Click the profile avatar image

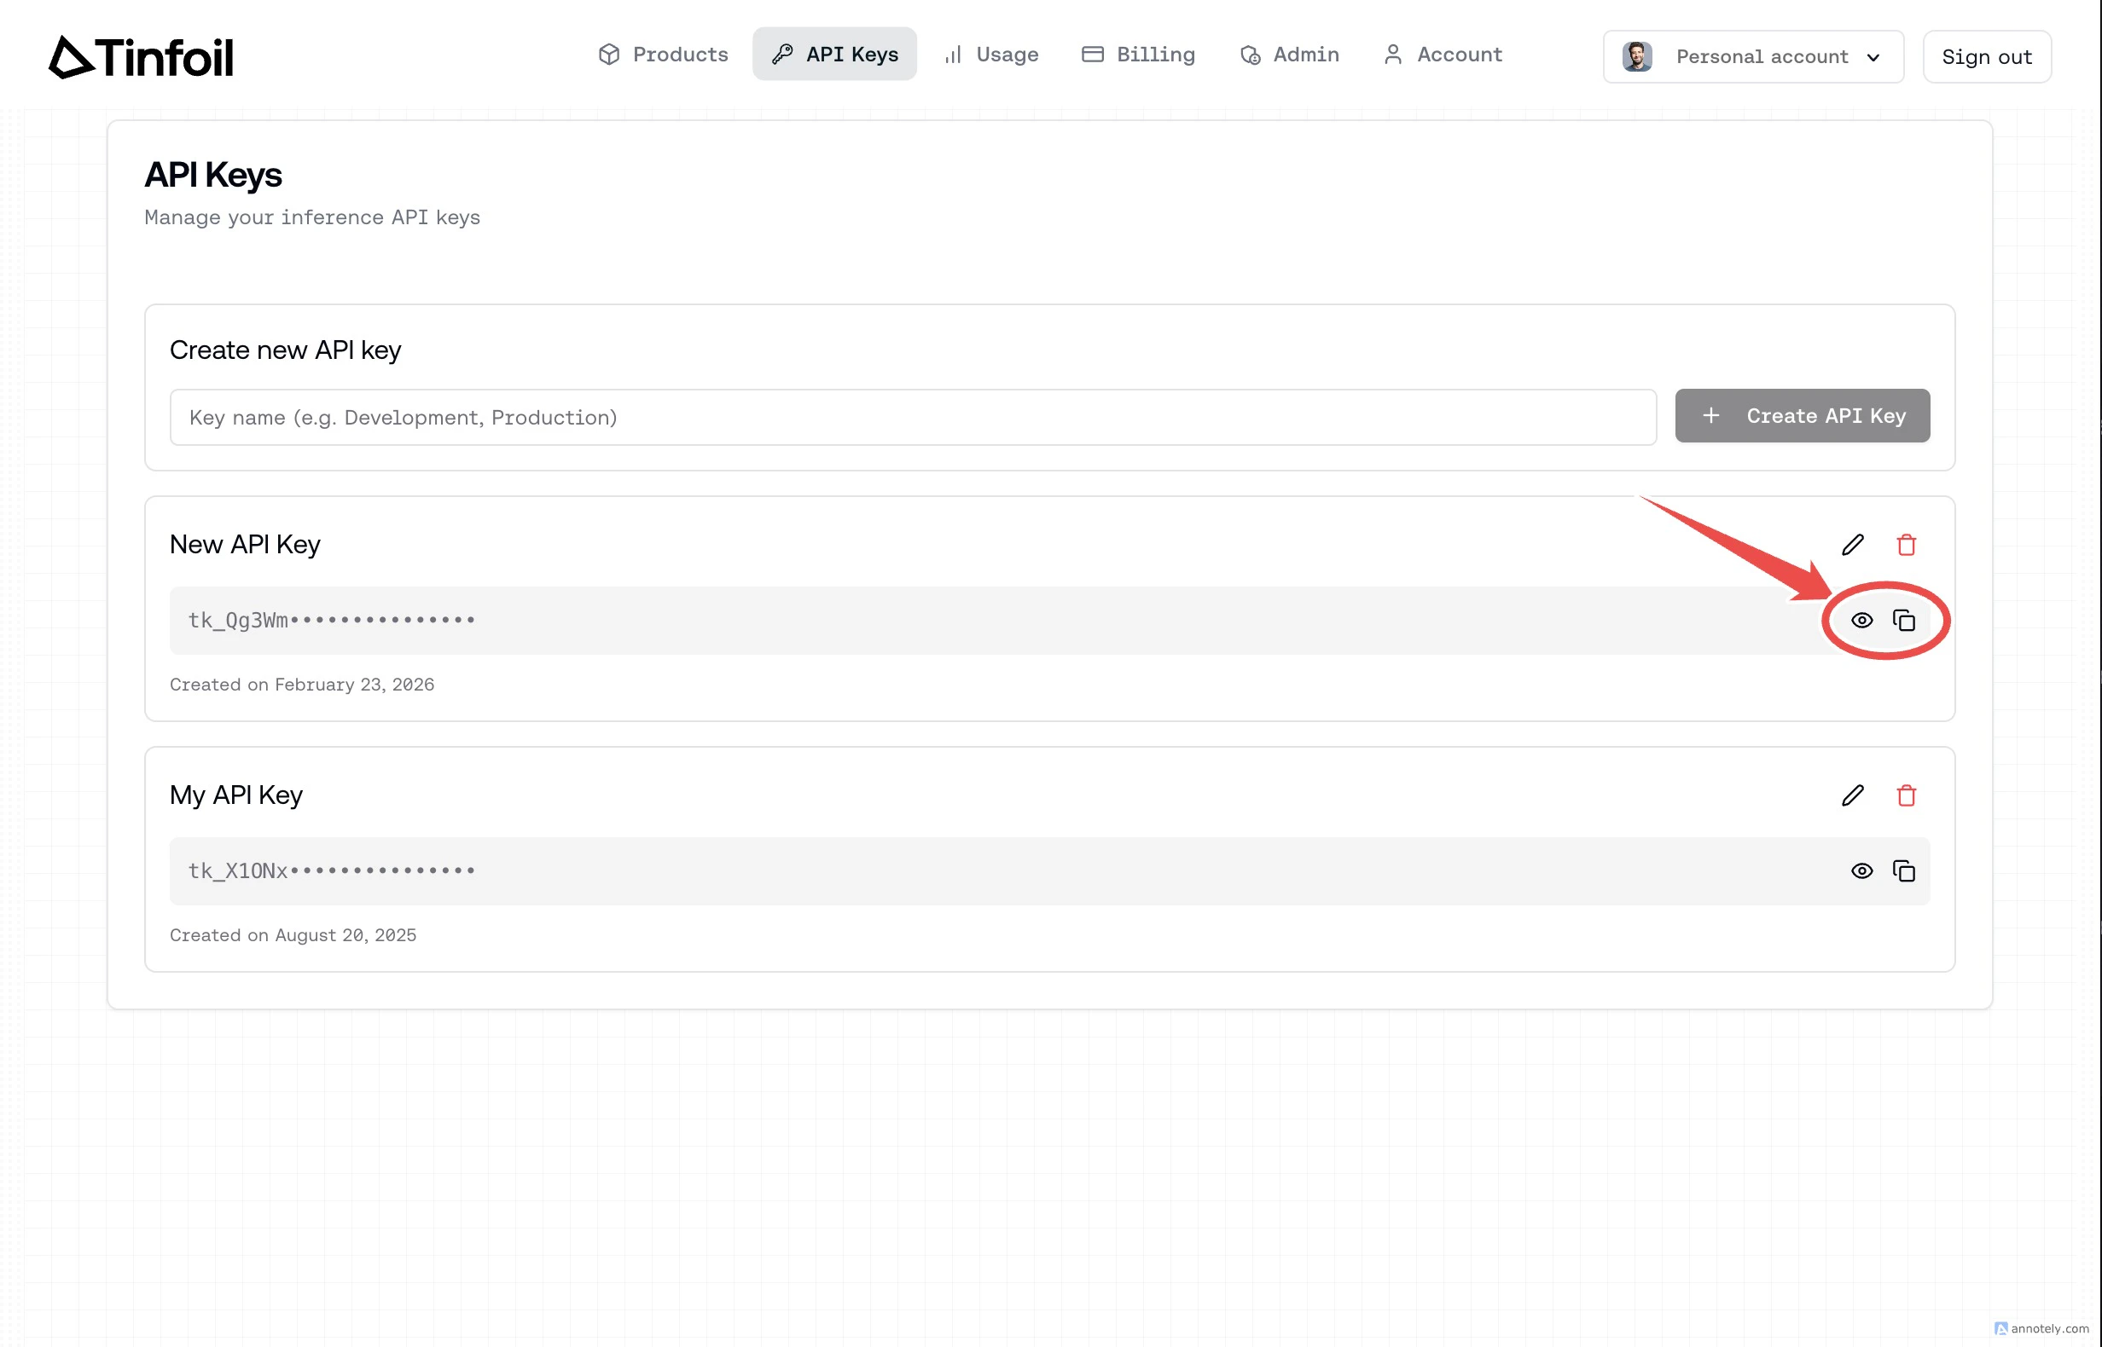[1636, 55]
